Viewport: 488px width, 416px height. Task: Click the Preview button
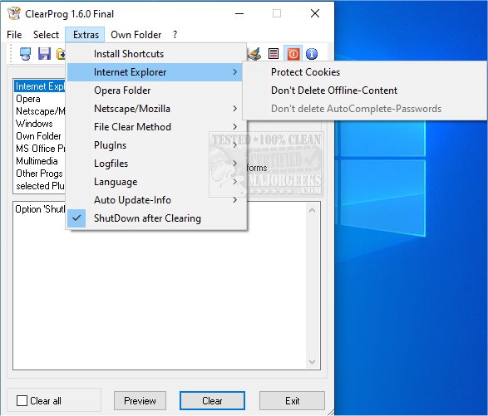[x=140, y=400]
